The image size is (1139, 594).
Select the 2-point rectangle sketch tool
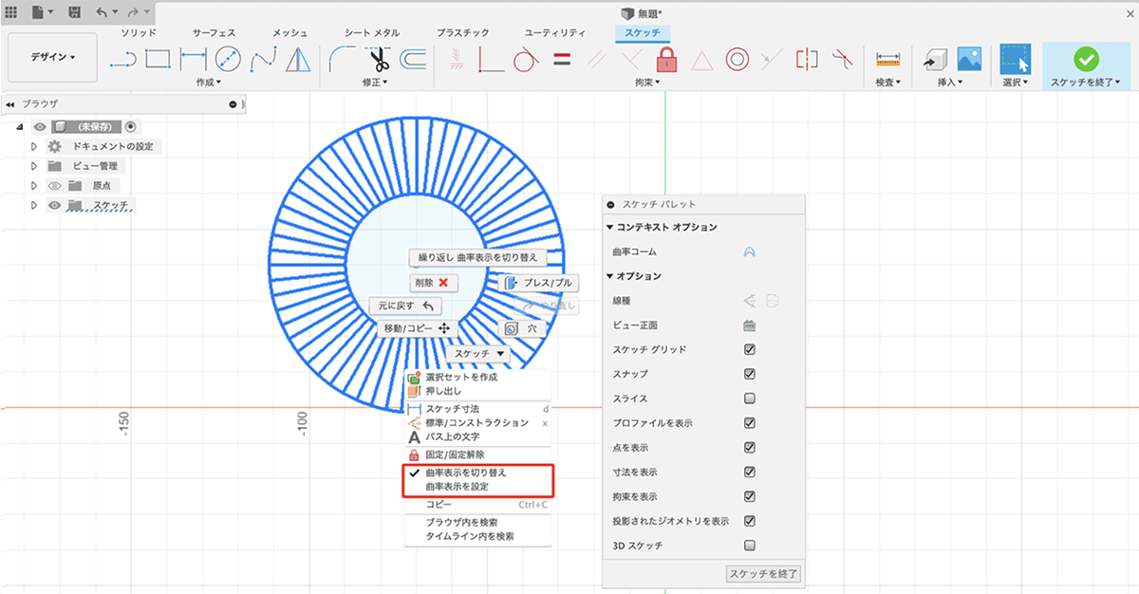coord(158,60)
